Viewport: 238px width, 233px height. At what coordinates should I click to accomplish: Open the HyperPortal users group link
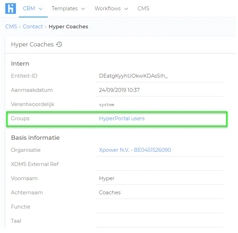point(122,118)
